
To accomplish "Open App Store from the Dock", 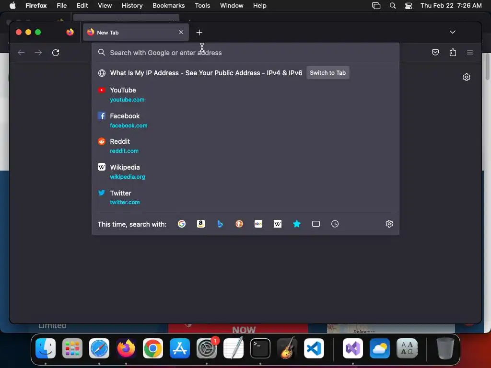I will (x=180, y=348).
